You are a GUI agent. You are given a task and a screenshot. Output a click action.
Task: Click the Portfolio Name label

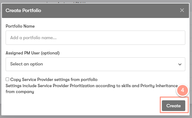tap(20, 26)
